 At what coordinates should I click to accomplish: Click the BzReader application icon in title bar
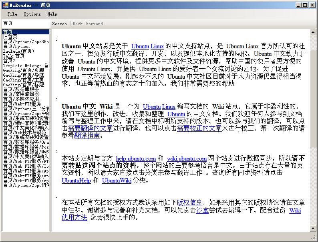(6, 5)
